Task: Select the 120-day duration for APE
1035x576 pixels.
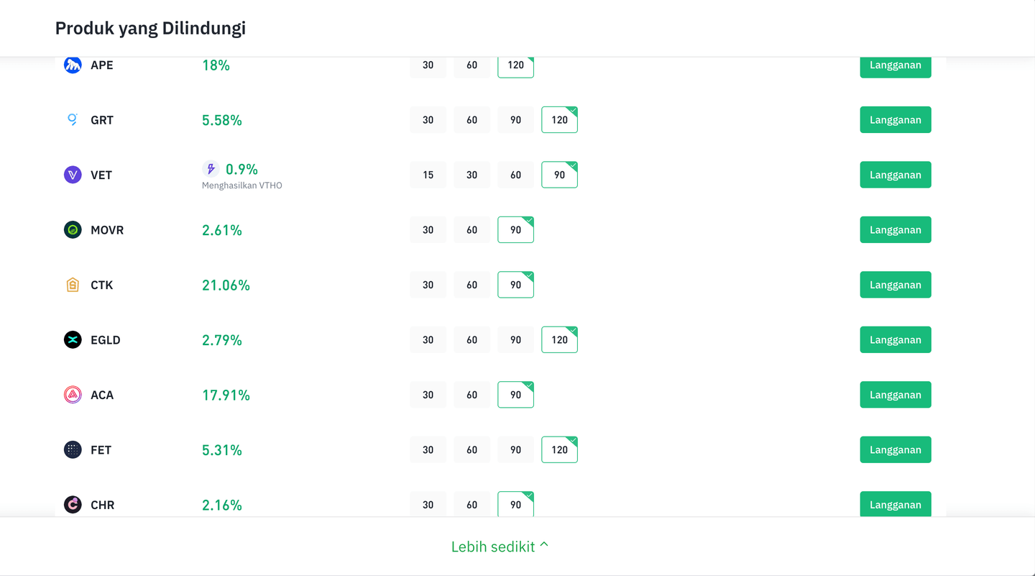Action: (515, 65)
